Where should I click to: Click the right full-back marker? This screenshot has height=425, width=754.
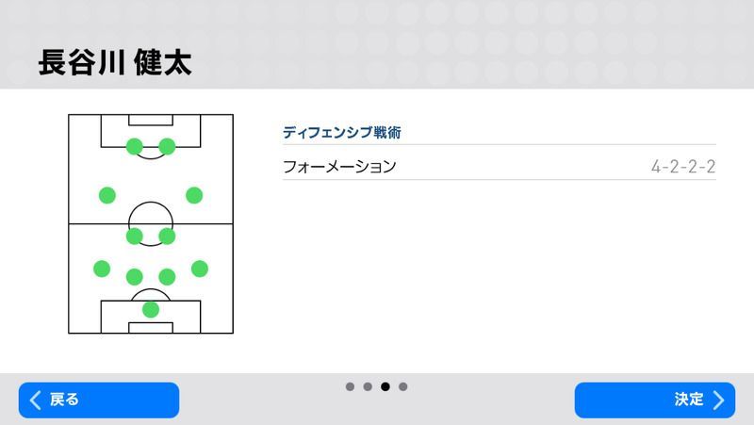200,269
